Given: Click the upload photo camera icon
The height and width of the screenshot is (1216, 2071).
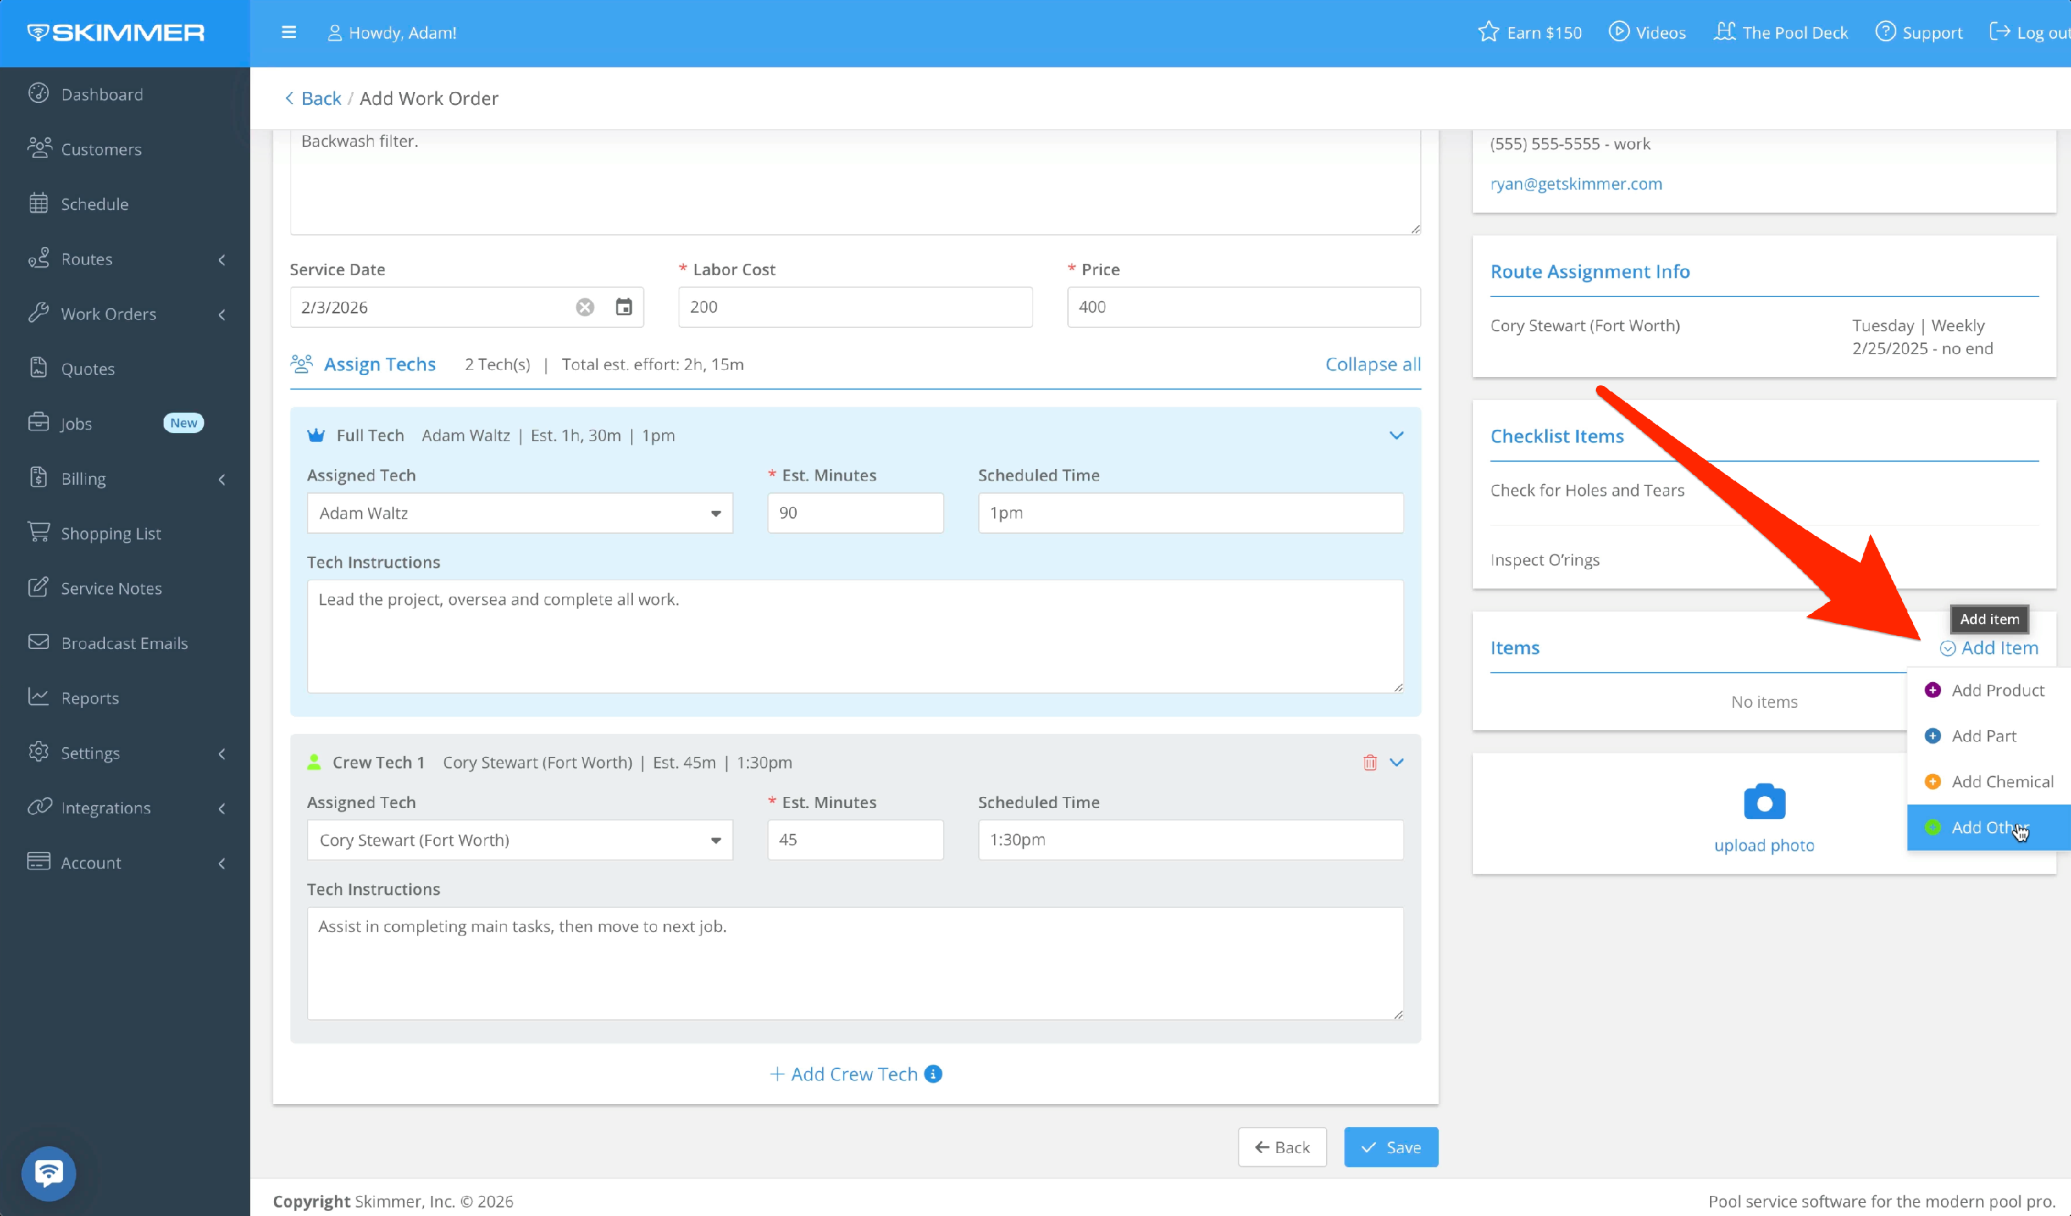Looking at the screenshot, I should pos(1764,802).
